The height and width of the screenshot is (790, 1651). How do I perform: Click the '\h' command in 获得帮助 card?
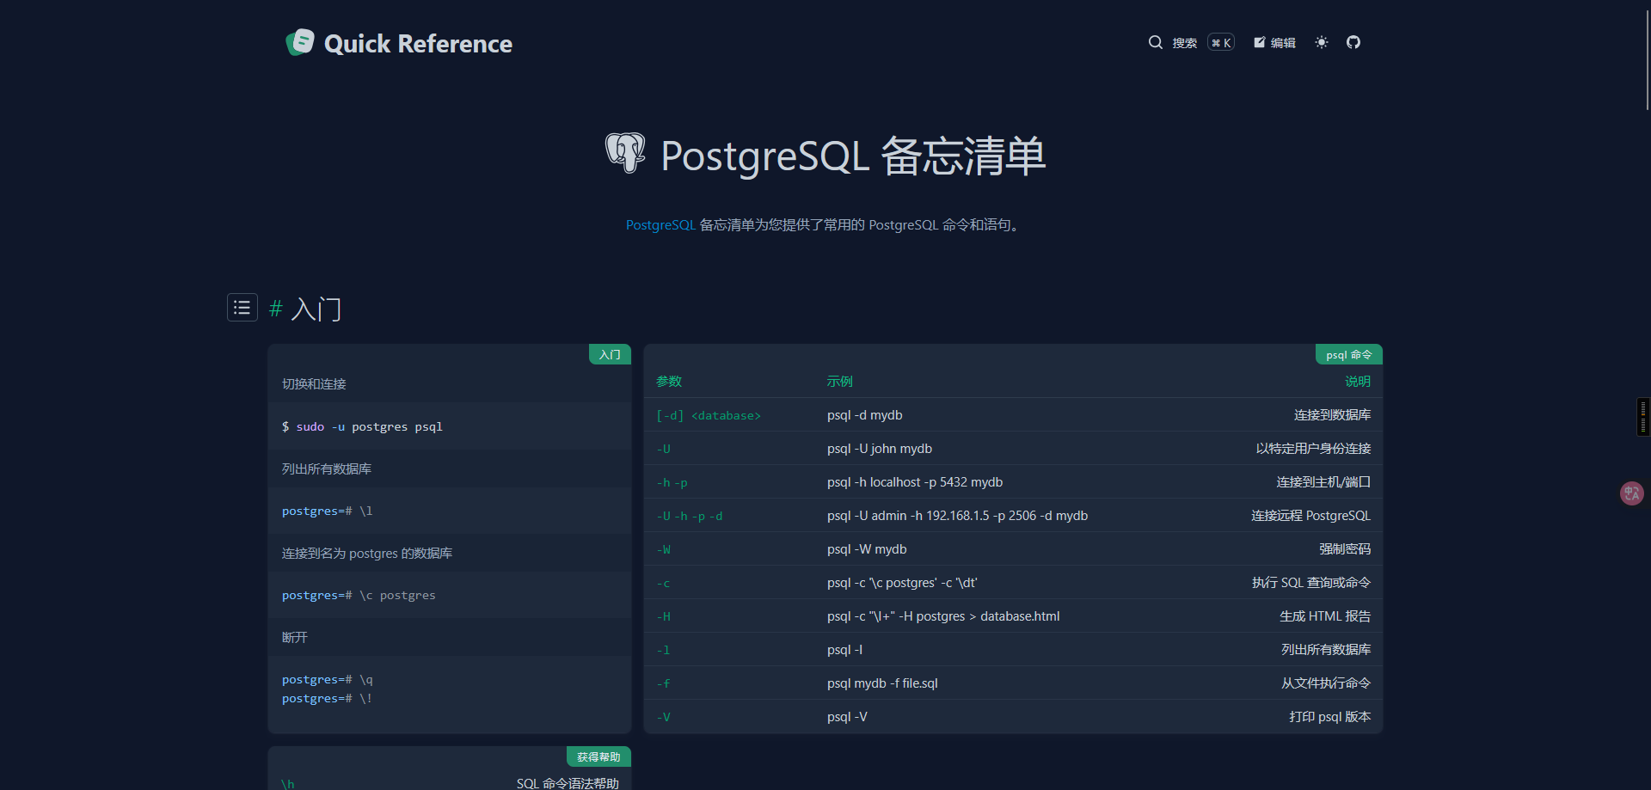click(x=288, y=784)
